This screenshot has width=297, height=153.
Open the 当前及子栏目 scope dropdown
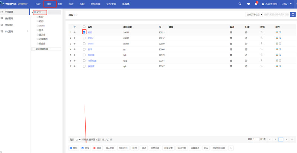pyautogui.click(x=254, y=14)
